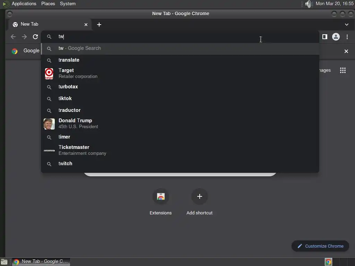This screenshot has width=355, height=266.
Task: Click the Chrome icon in the bottom tray
Action: [x=328, y=262]
